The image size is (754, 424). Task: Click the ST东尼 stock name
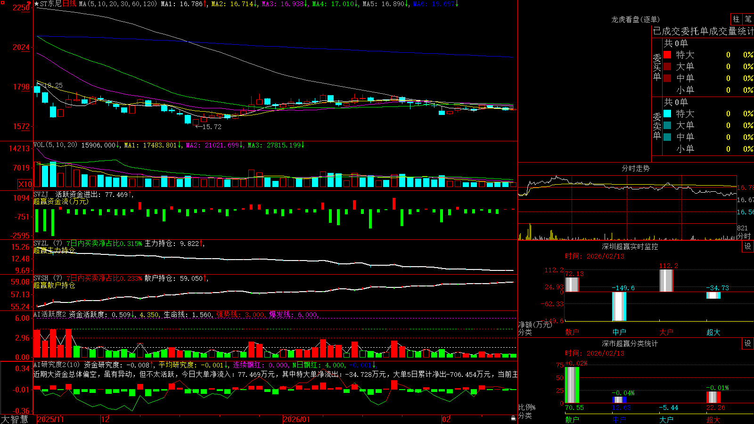51,4
